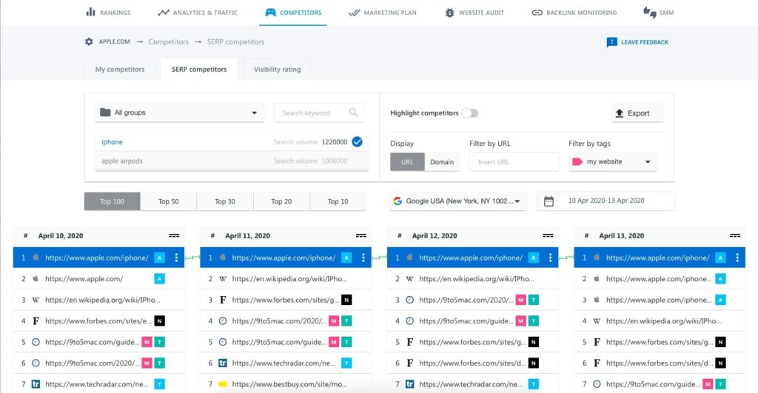Open April 13 wikipedia link at rank 4
The image size is (758, 393).
(x=664, y=321)
